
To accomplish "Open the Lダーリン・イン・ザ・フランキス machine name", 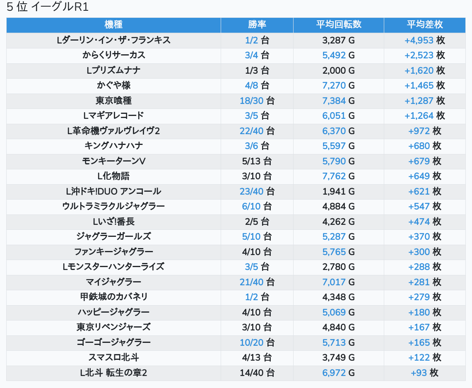I will click(113, 40).
